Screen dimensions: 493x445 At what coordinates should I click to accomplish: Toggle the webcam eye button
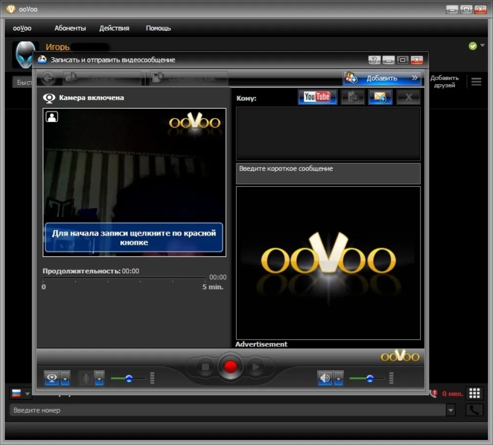(52, 378)
